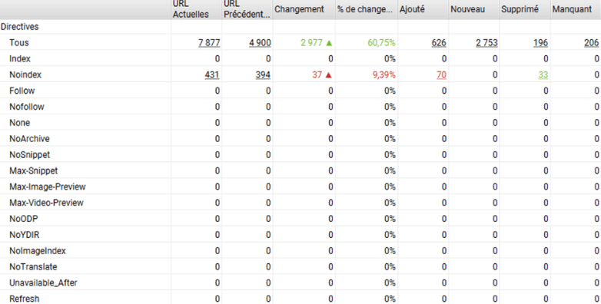Open the 7 877 current URLs link

click(x=209, y=43)
